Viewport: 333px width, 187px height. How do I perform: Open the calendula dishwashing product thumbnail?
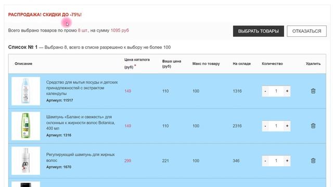click(25, 91)
